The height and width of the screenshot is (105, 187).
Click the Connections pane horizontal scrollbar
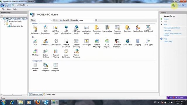point(14,95)
